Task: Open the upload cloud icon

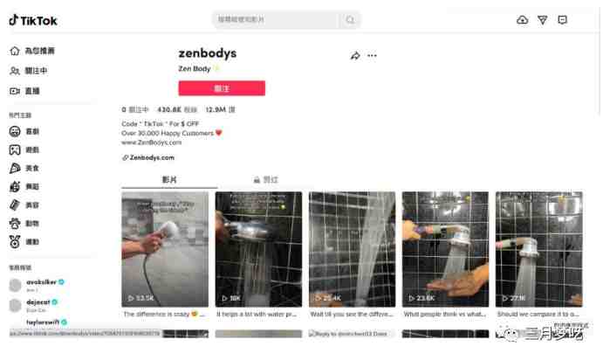Action: tap(522, 19)
